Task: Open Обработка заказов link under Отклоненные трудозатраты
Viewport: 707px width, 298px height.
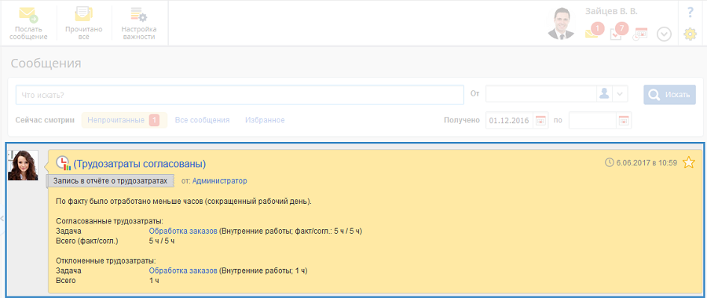Action: 183,271
